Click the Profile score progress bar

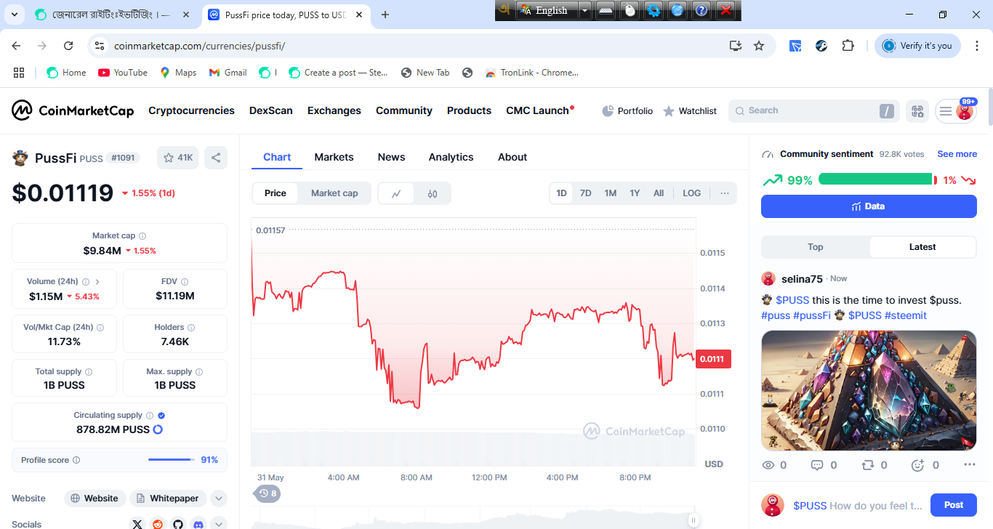[172, 460]
